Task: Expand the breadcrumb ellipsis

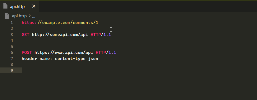Action: click(33, 16)
